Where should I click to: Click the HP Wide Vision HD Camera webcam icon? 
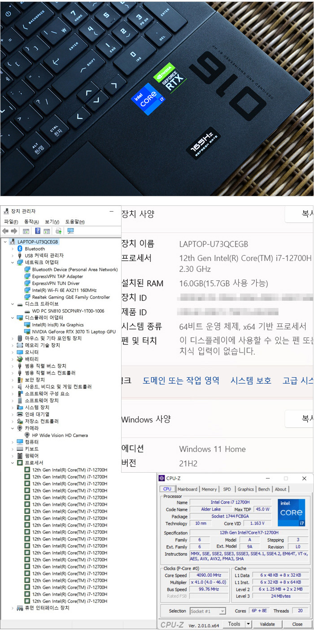pos(27,435)
